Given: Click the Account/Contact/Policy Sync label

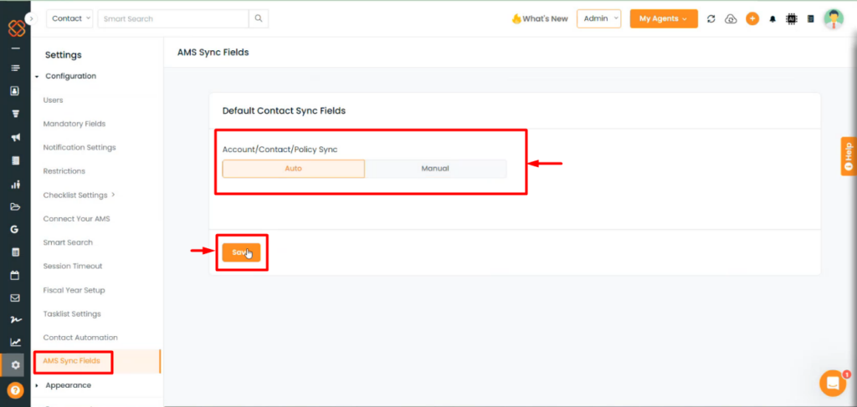Looking at the screenshot, I should tap(280, 150).
